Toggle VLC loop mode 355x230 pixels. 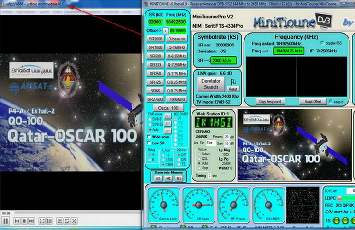point(67,221)
